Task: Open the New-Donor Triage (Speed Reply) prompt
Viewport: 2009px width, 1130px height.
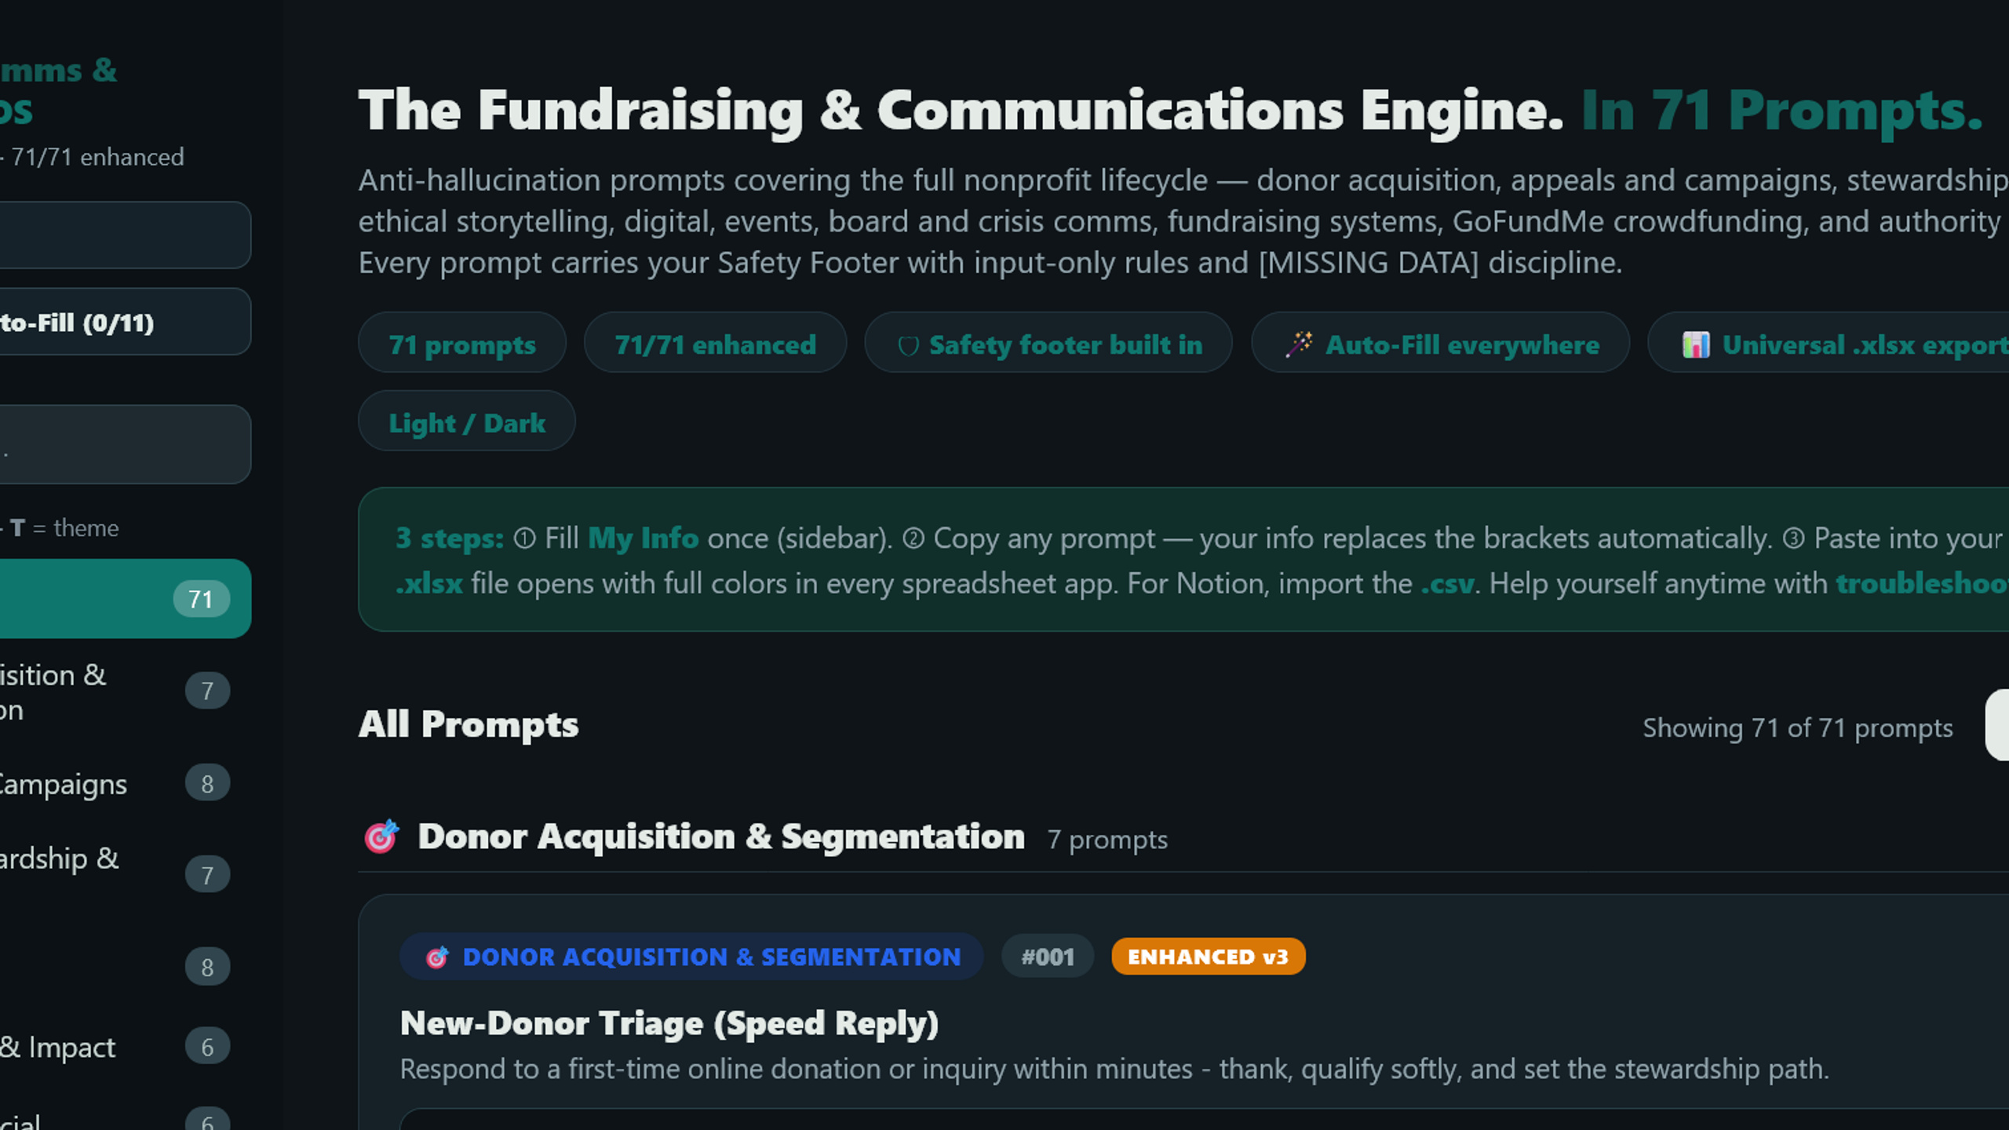Action: coord(669,1022)
